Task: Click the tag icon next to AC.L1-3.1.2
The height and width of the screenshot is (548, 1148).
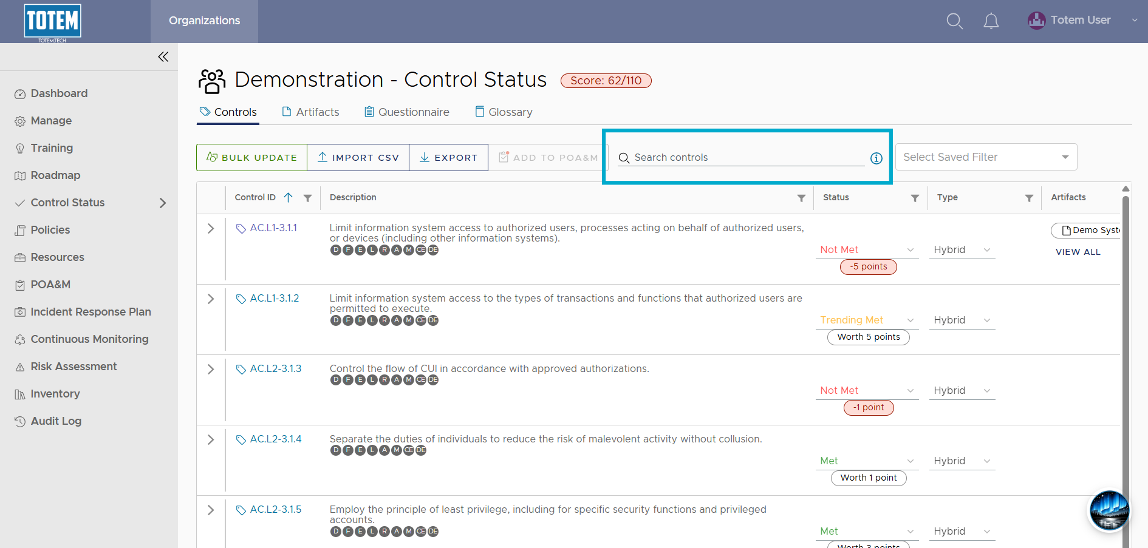Action: 241,299
